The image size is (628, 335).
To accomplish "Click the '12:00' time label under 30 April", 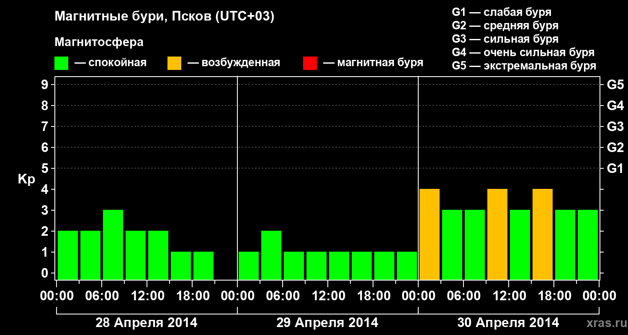I will [509, 296].
